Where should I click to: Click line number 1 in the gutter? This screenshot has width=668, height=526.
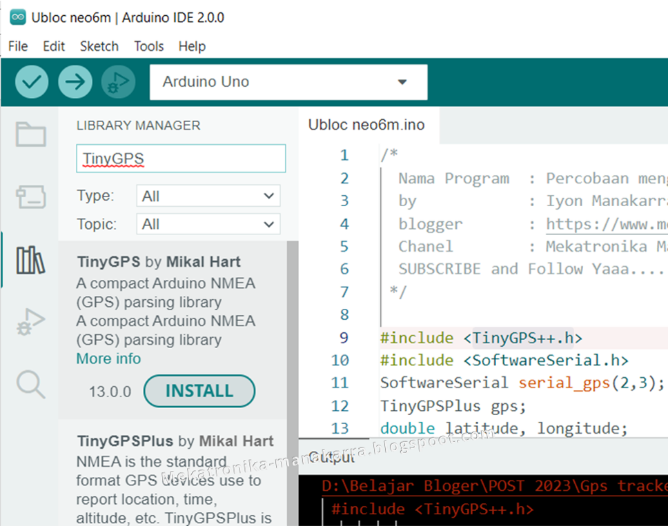coord(344,155)
